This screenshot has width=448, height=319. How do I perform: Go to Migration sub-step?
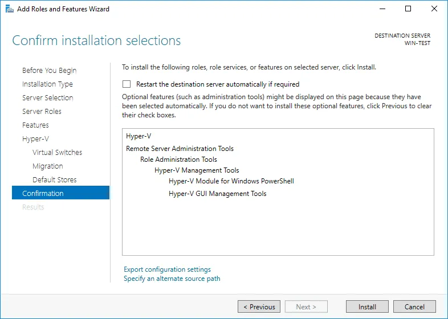pos(47,166)
